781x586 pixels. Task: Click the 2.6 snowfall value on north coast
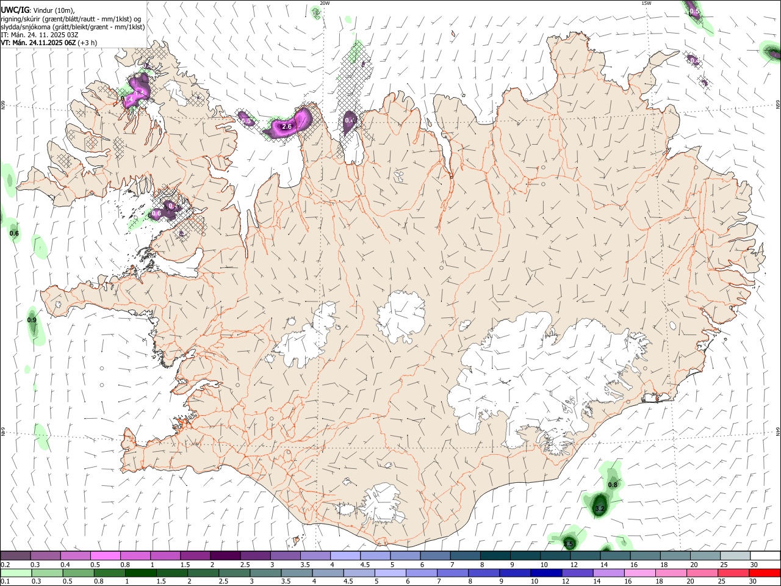click(x=286, y=126)
